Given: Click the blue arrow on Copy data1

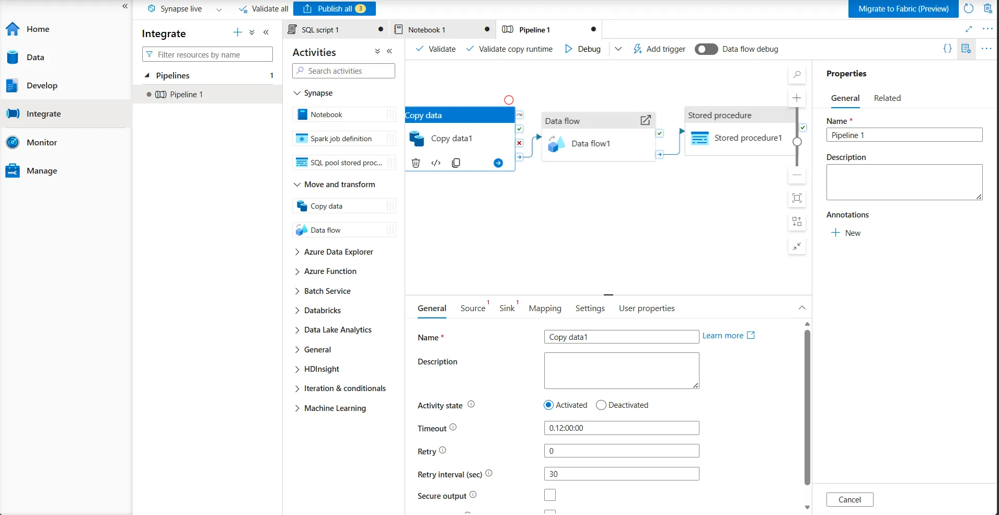Looking at the screenshot, I should [x=498, y=163].
